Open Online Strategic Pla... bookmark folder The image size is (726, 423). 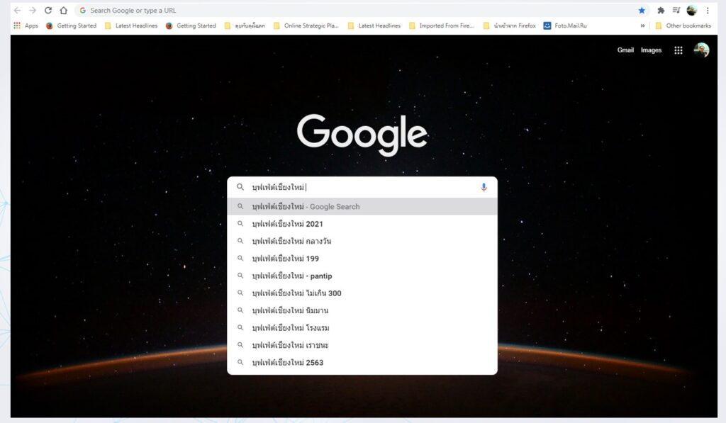pos(306,26)
